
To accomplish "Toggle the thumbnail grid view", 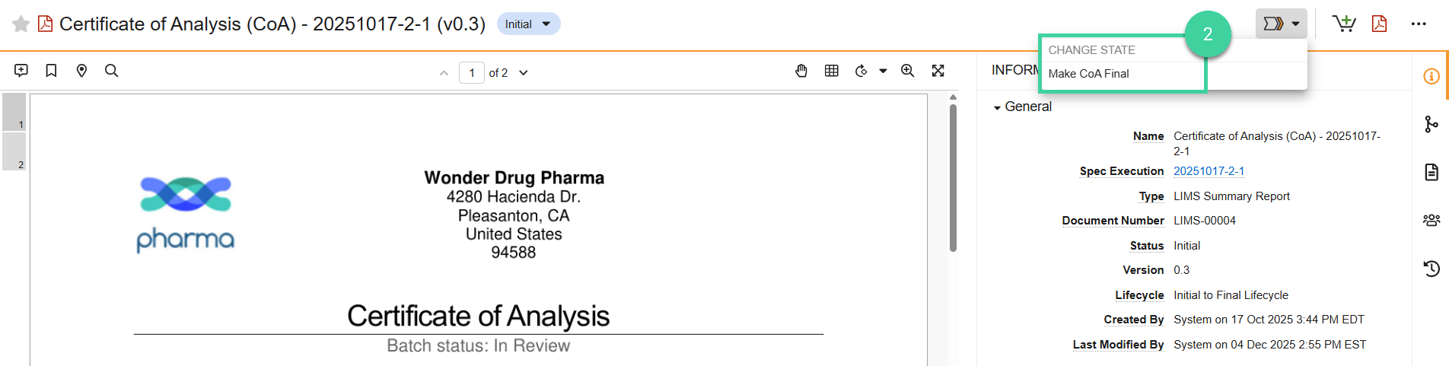I will (832, 71).
